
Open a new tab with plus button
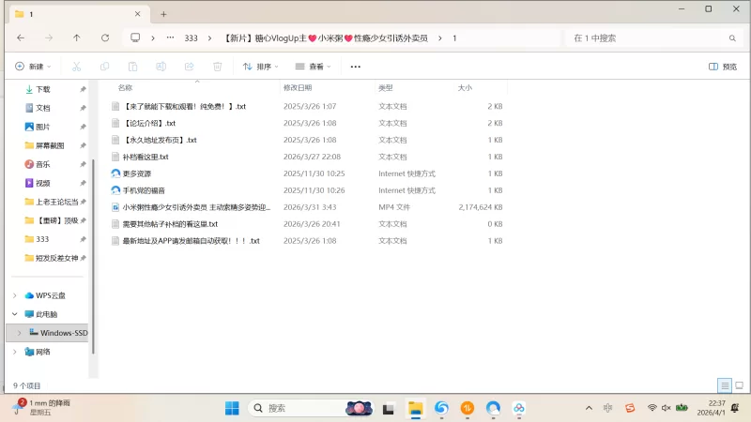coord(163,14)
